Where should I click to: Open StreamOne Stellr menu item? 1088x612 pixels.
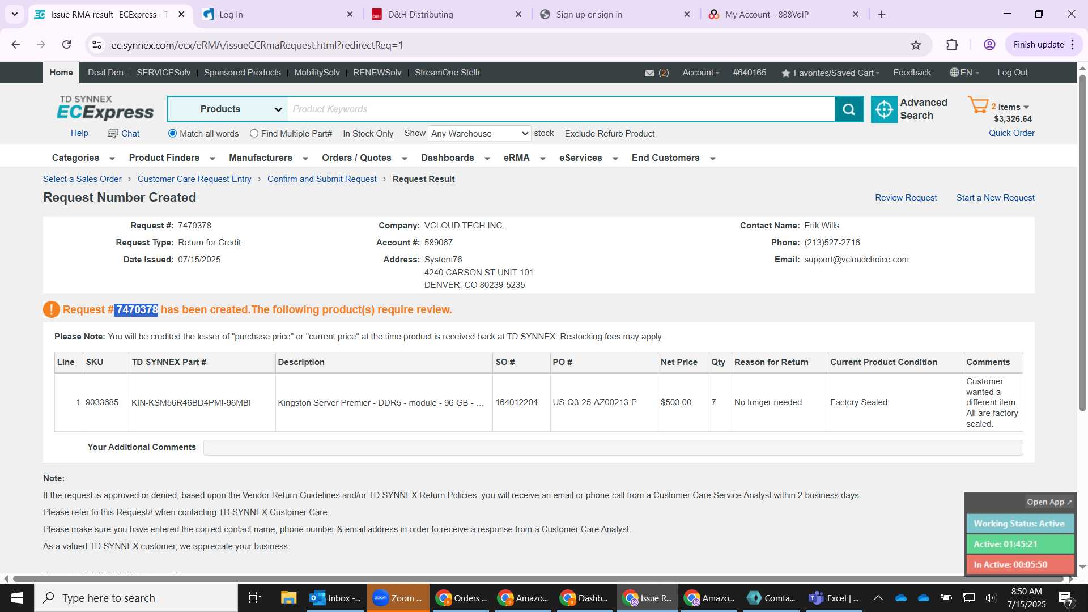tap(447, 73)
